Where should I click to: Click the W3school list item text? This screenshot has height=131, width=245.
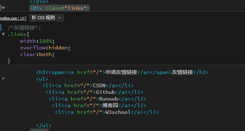[x=118, y=112]
